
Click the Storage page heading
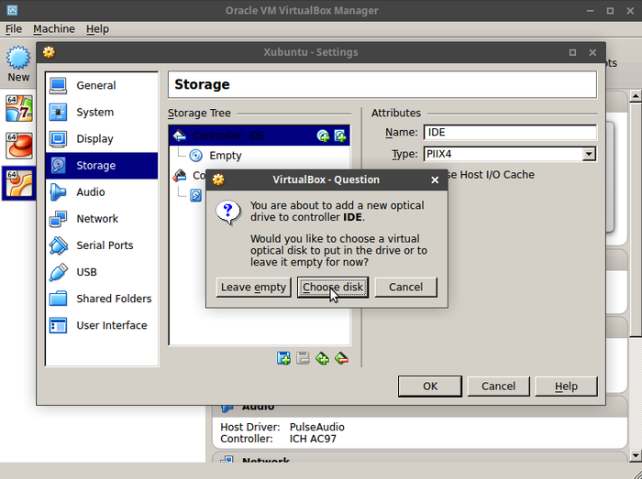tap(202, 84)
